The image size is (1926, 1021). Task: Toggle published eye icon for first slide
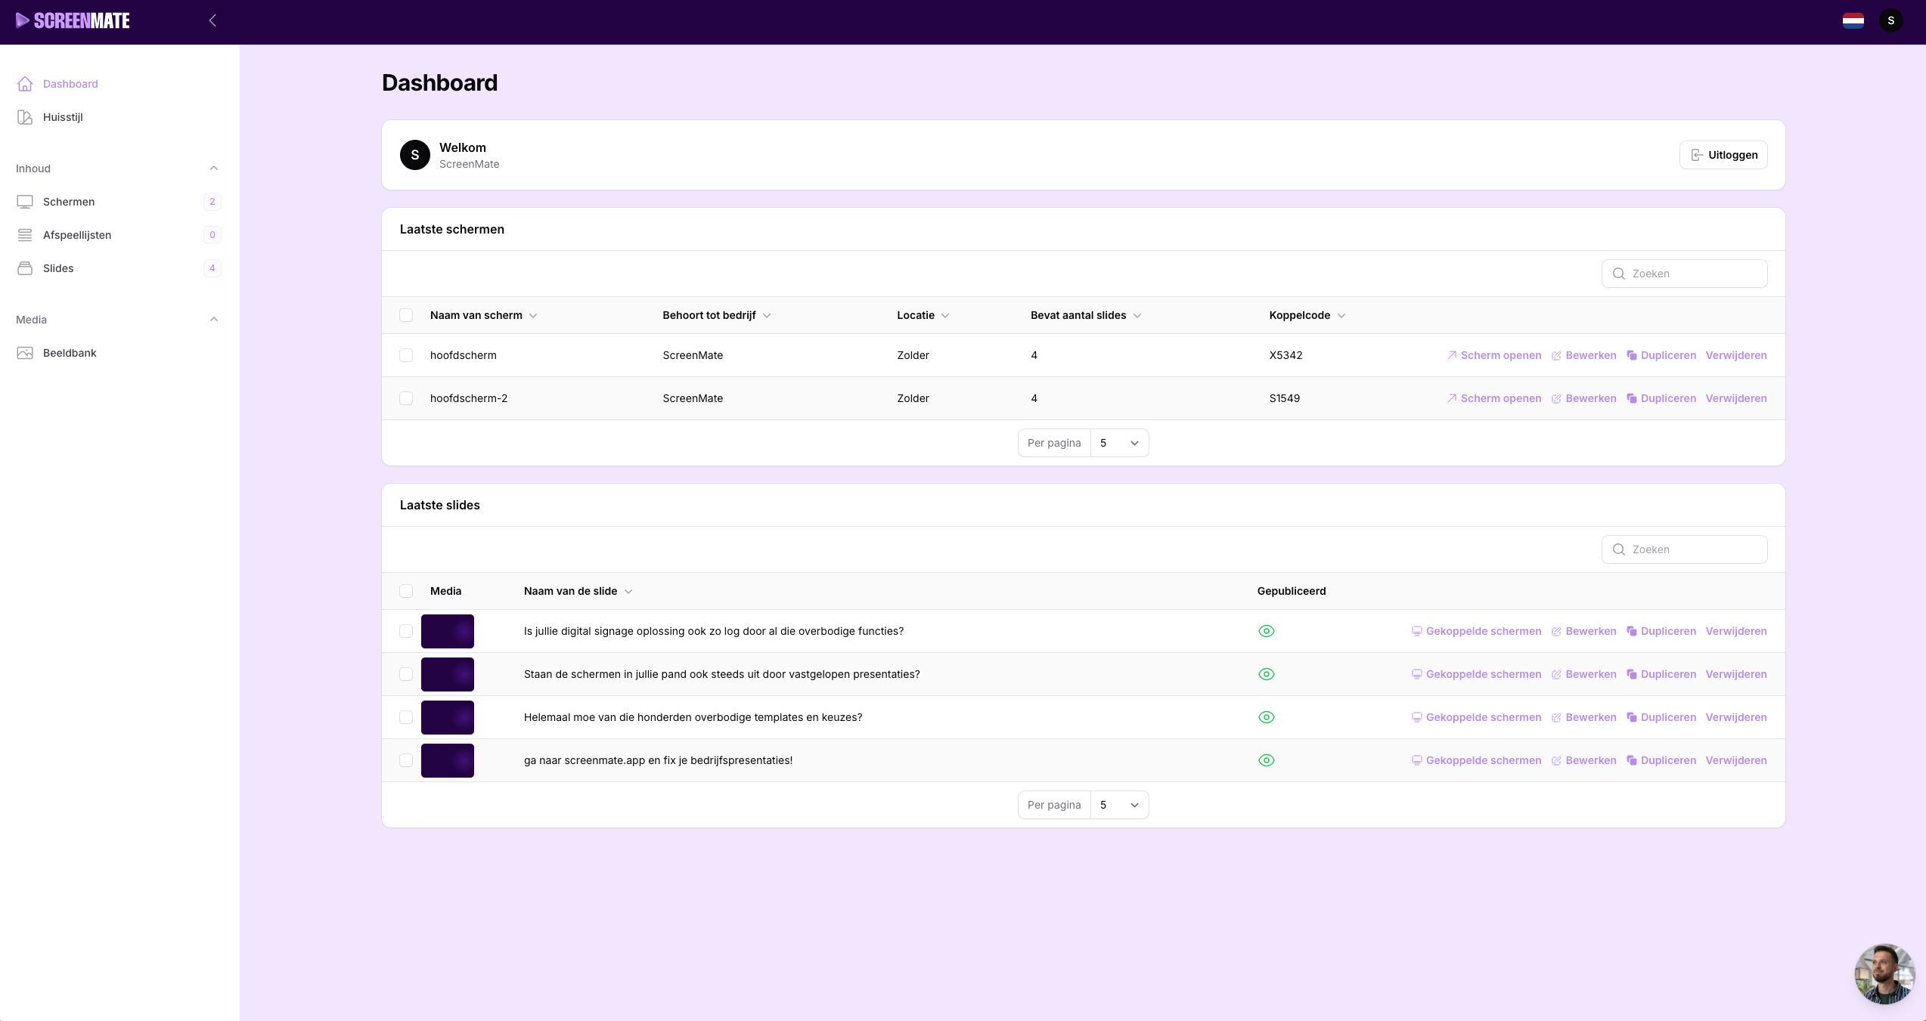tap(1267, 631)
